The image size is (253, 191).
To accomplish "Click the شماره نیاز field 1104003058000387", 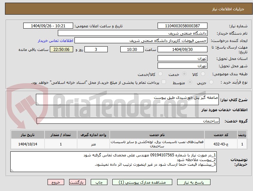I will pos(182,26).
